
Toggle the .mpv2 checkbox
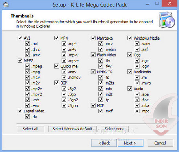tap(28, 94)
